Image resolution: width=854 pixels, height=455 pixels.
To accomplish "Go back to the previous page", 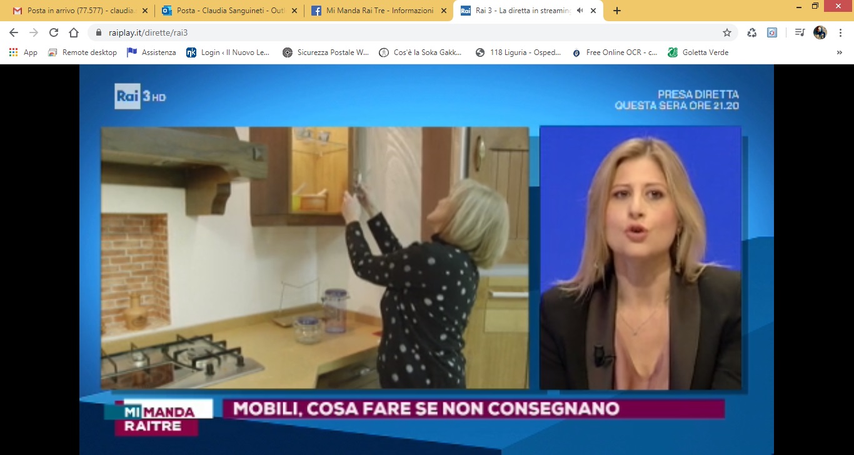I will pyautogui.click(x=14, y=32).
